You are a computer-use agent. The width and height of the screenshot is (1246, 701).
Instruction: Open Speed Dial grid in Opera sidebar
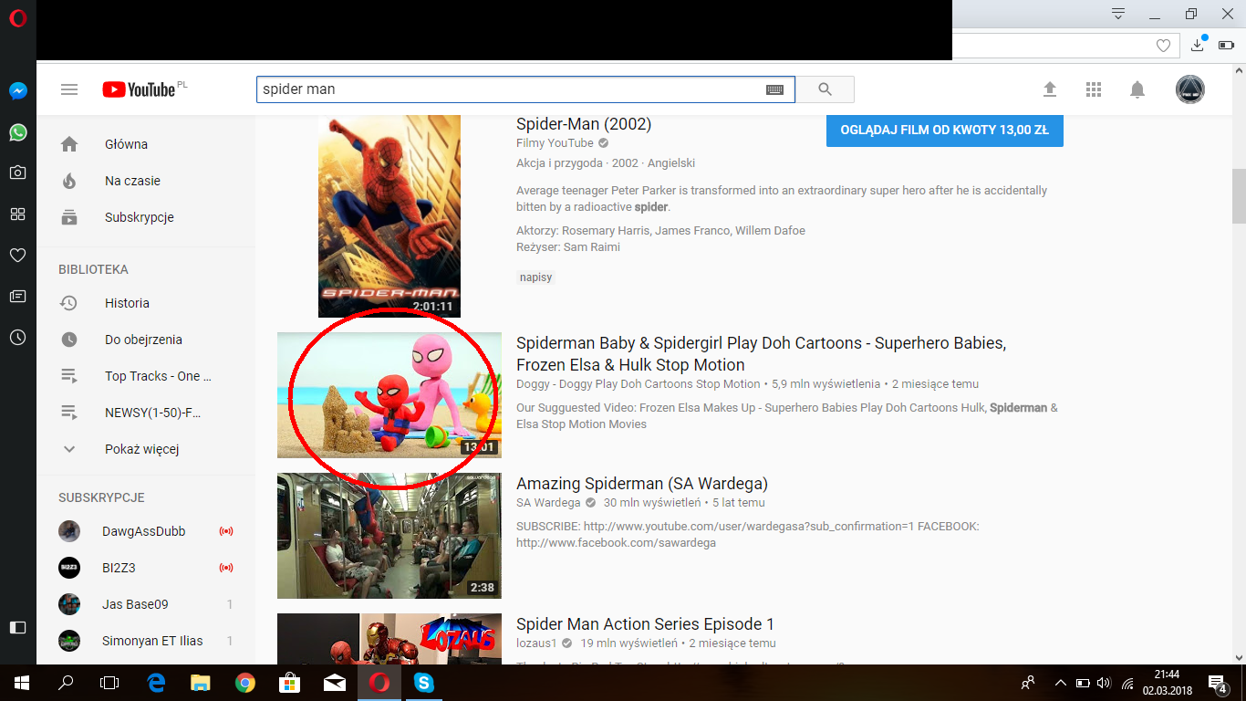pyautogui.click(x=17, y=214)
